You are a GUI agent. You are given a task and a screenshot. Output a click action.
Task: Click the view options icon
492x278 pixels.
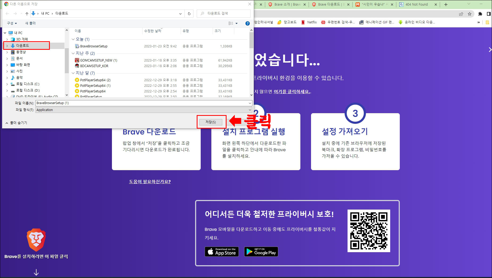(231, 23)
